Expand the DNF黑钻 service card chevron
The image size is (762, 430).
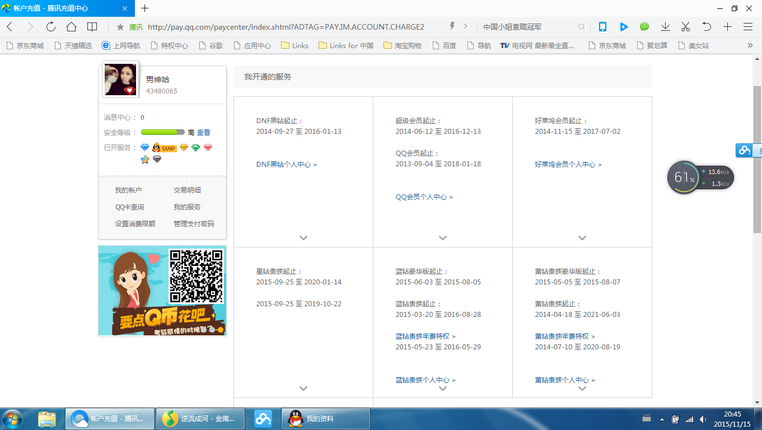coord(303,238)
